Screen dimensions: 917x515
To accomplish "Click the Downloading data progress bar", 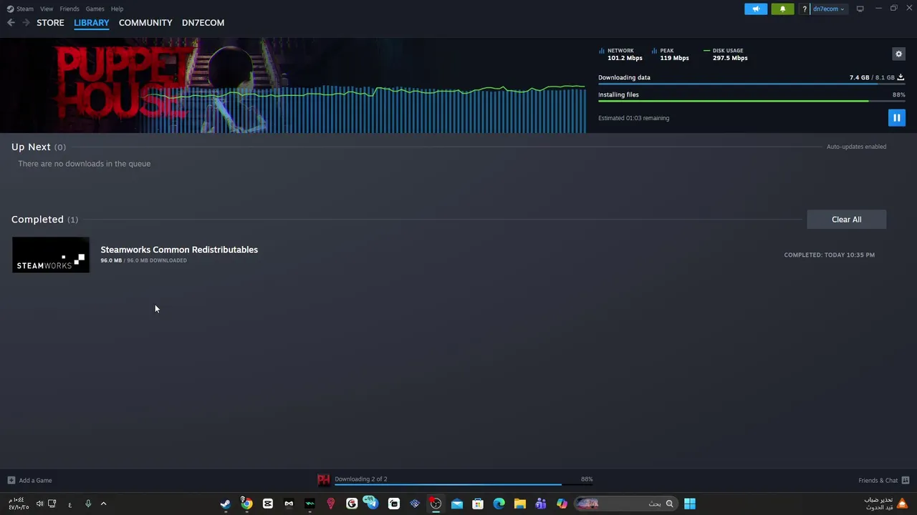I will coord(752,84).
